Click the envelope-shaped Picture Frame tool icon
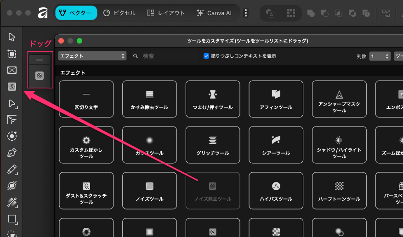Screen dimensions: 403x237 (x=12, y=70)
